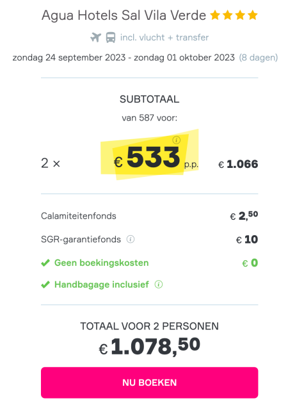Open info icon beside Handbagage inclusief
This screenshot has width=288, height=405.
tap(159, 285)
